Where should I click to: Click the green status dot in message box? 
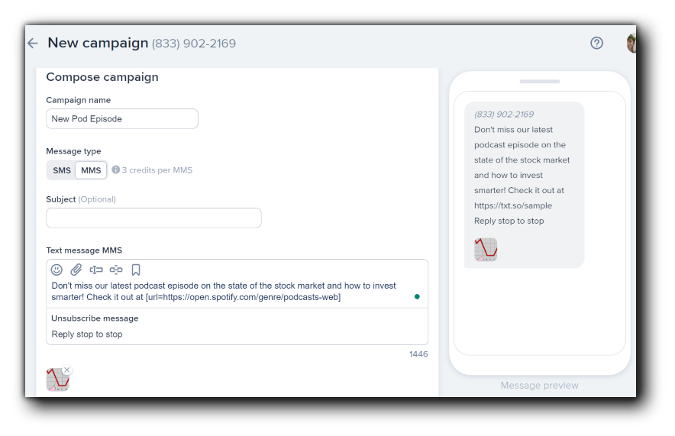point(417,296)
